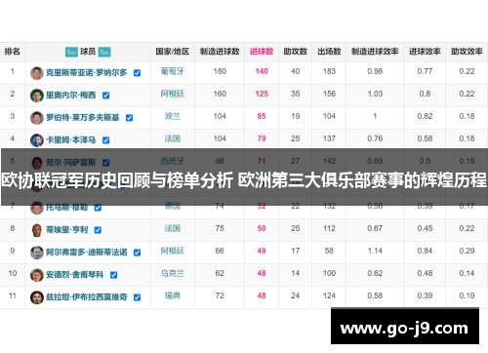Open 卡里姆·本泽马 player link
The height and width of the screenshot is (353, 488).
coord(71,140)
